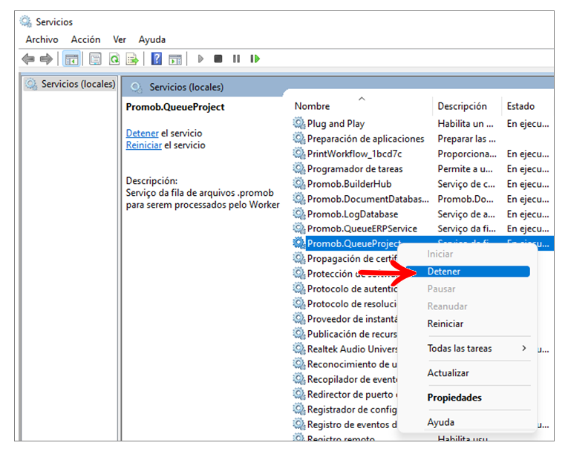Select the Promob.BuilderHub service
The height and width of the screenshot is (457, 568).
coord(422,184)
